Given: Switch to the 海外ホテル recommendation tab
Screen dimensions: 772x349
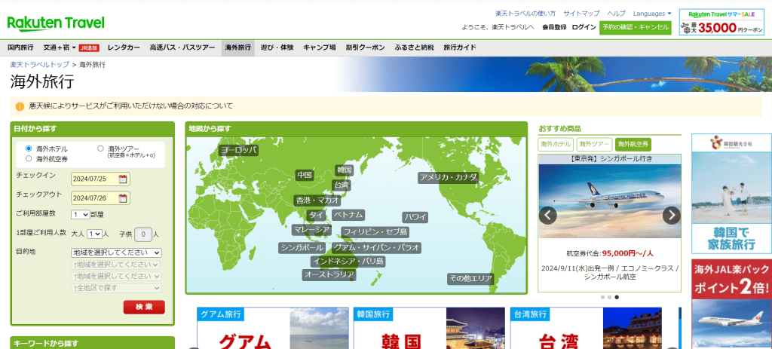Looking at the screenshot, I should 556,144.
